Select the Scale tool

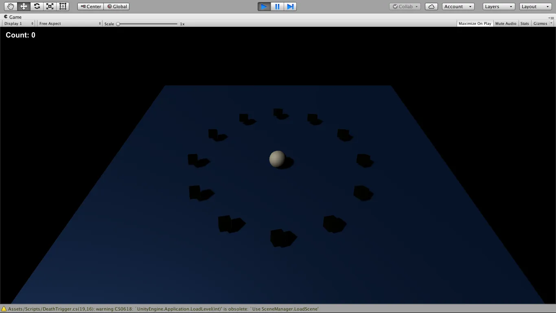(x=50, y=7)
